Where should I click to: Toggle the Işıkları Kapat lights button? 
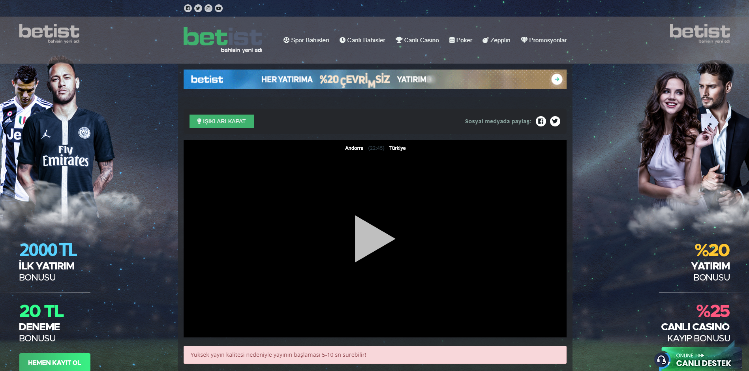[x=222, y=121]
